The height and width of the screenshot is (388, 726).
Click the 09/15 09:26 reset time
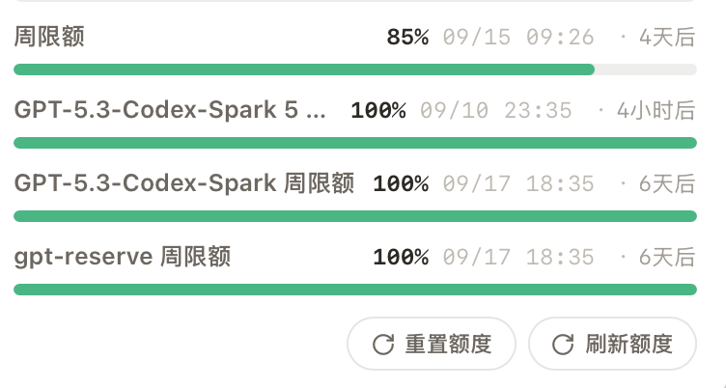pos(518,37)
